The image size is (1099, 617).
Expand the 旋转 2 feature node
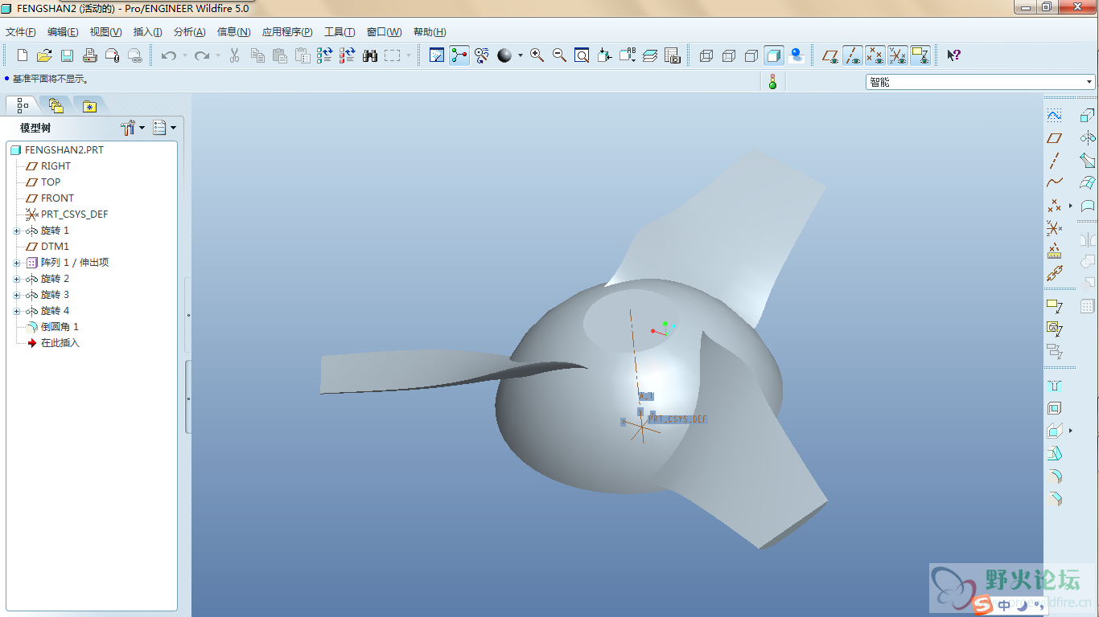[x=17, y=279]
